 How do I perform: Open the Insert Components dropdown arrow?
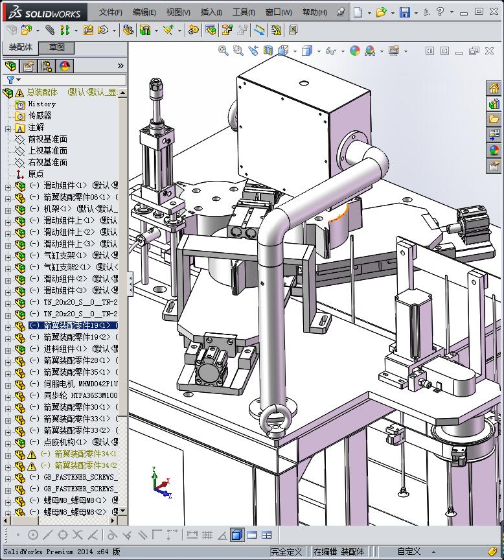tap(38, 30)
